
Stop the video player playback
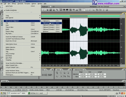(8, 96)
